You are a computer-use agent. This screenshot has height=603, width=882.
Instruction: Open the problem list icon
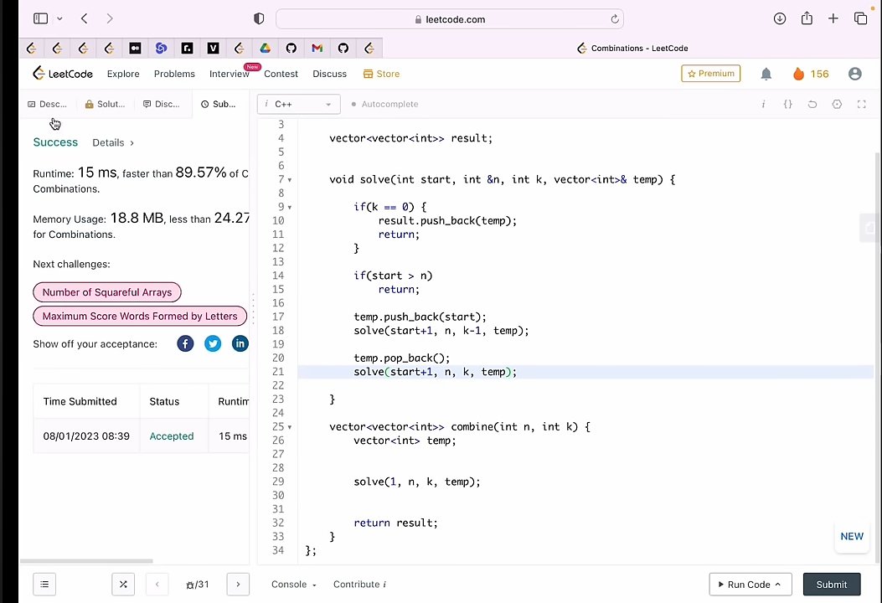coord(44,585)
